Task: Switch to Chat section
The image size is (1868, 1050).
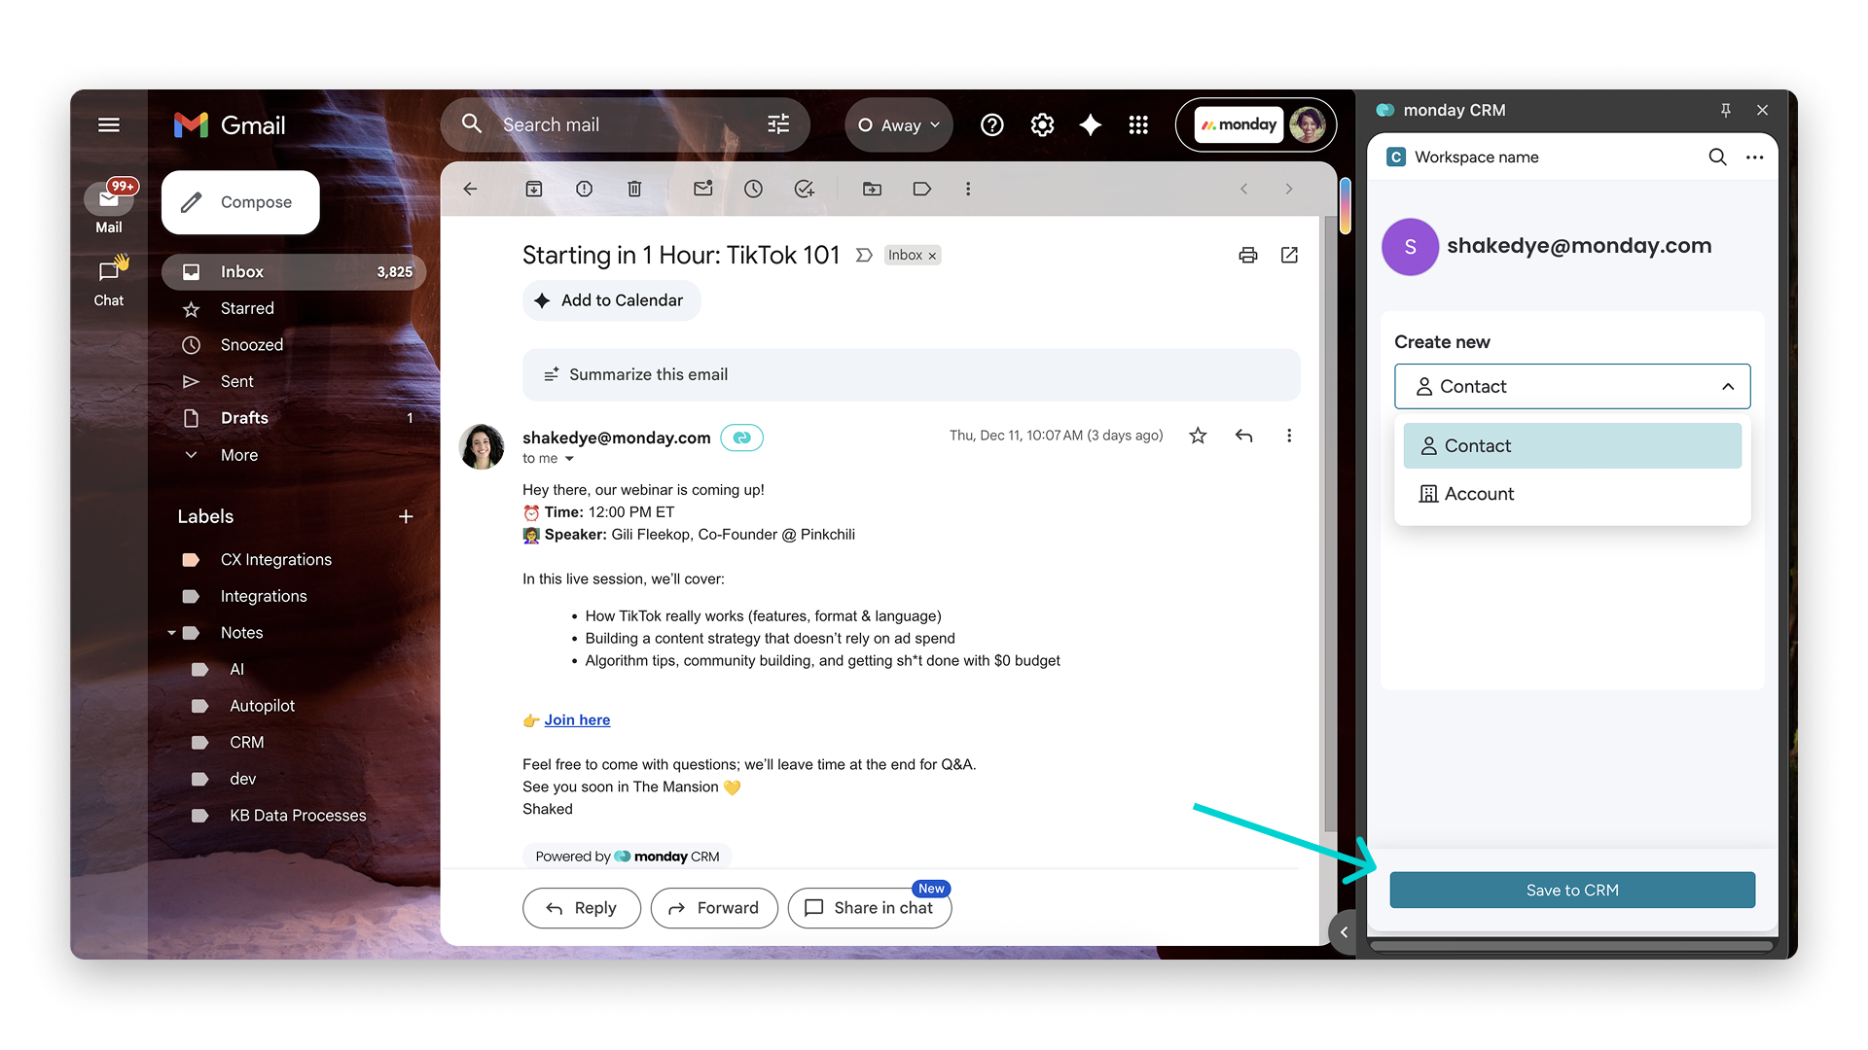Action: 109,281
